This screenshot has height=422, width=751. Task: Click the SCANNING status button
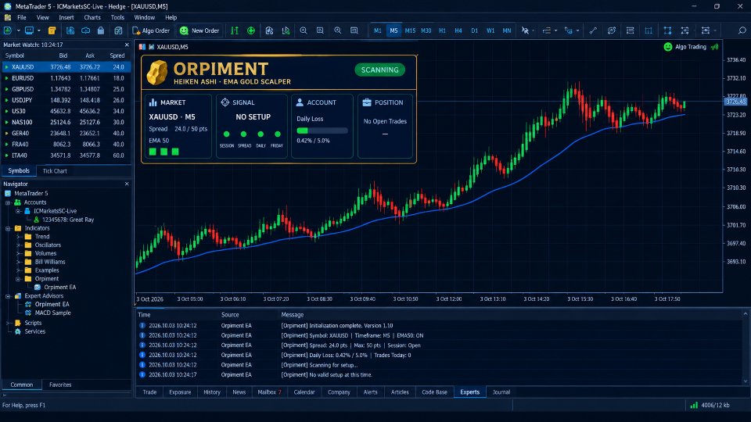380,70
